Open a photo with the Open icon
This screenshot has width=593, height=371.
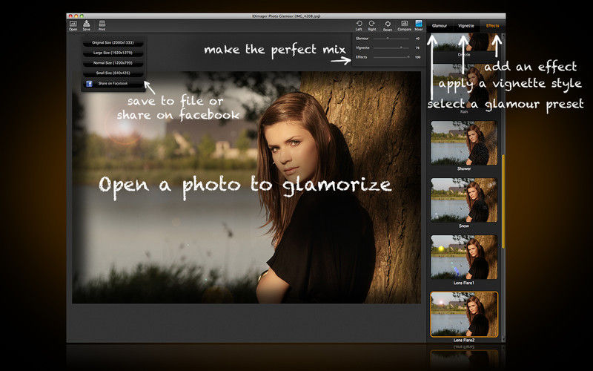[73, 26]
